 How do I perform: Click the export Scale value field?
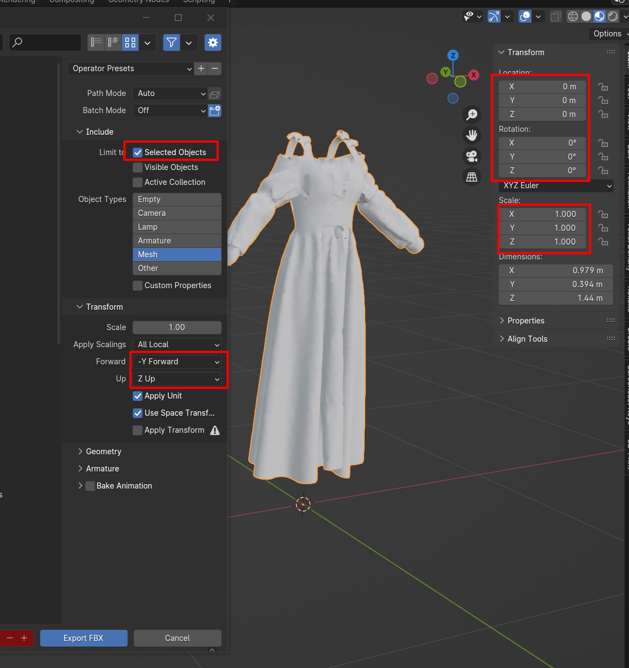tap(177, 327)
